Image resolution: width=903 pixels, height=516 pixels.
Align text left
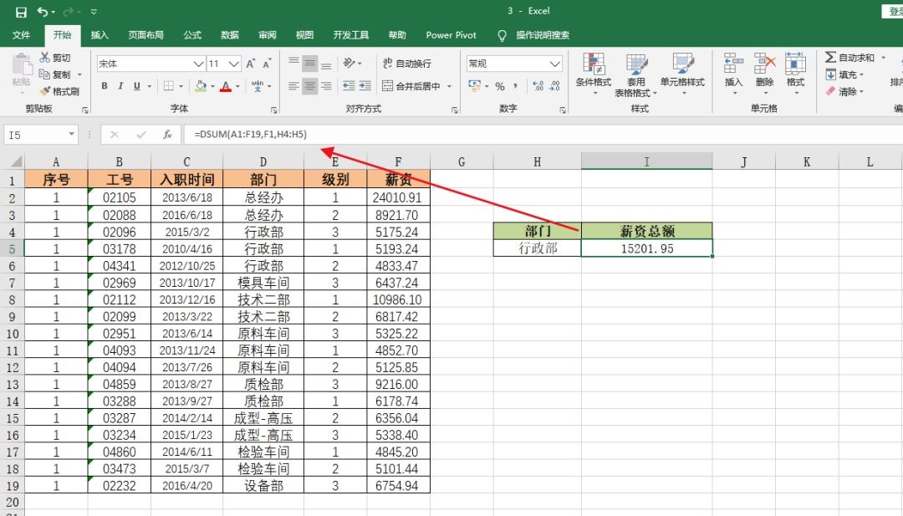pyautogui.click(x=293, y=86)
